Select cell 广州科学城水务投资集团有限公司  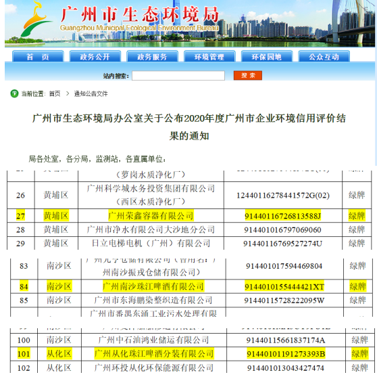[151, 188]
